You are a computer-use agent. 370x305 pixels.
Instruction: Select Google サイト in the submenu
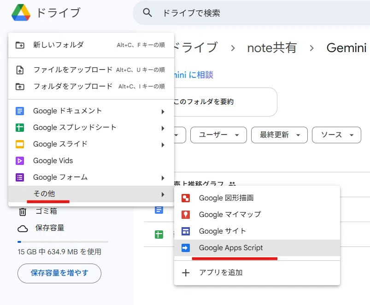257,231
